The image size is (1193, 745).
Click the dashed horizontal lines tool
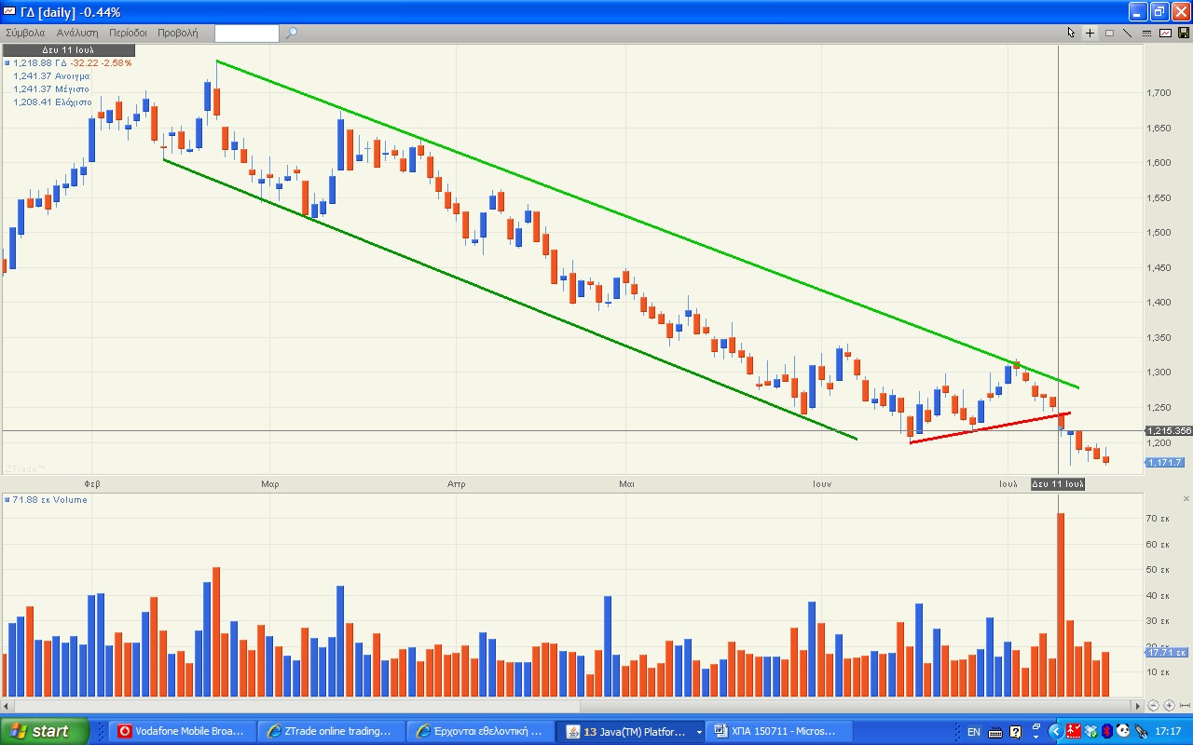(x=1146, y=33)
